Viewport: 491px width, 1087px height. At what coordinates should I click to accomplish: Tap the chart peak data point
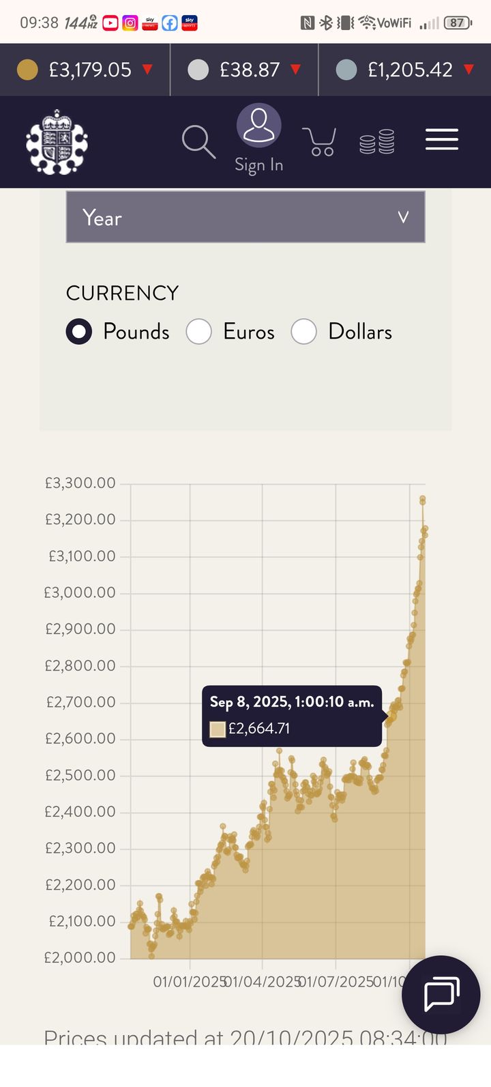click(423, 499)
